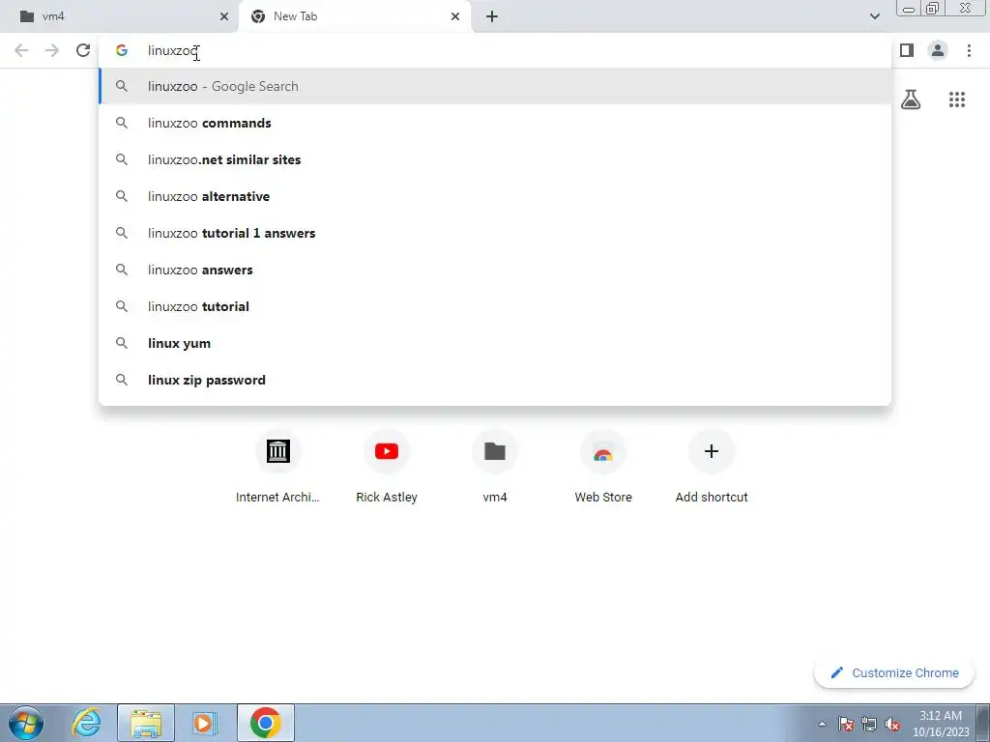Choose suggestion linux zip password
This screenshot has width=990, height=742.
(495, 380)
